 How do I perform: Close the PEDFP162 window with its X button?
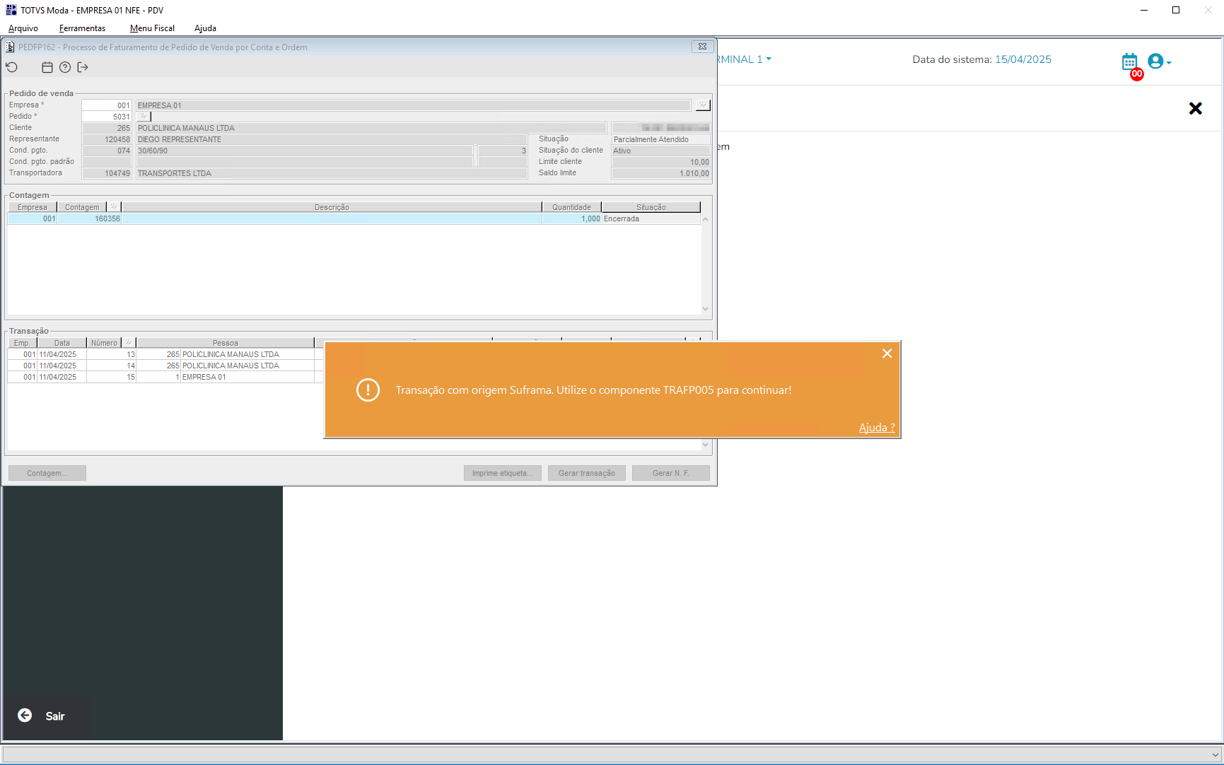click(x=702, y=47)
